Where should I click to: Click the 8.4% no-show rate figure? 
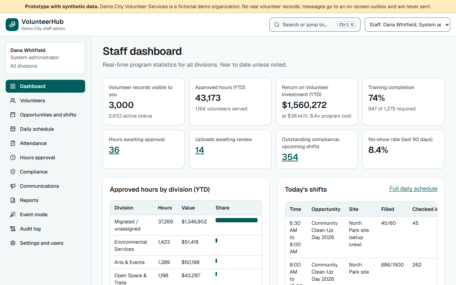point(378,150)
